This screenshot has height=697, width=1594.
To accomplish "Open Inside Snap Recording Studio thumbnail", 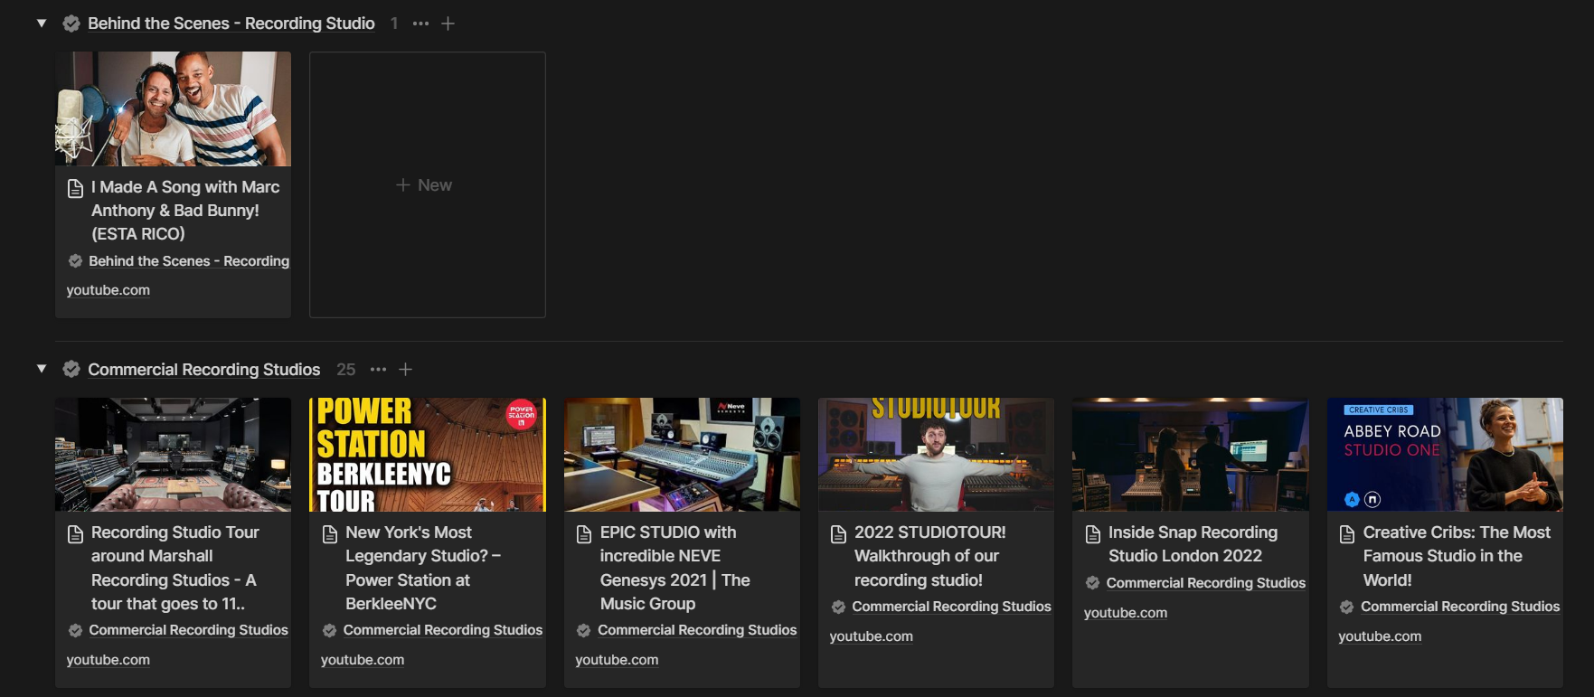I will 1191,455.
